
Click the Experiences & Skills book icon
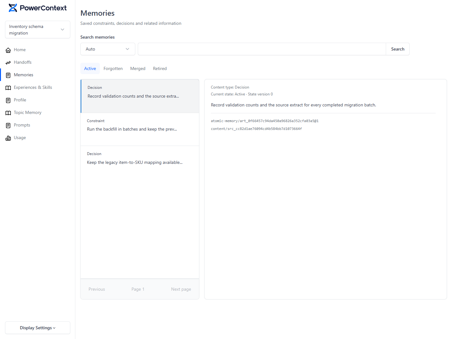click(8, 88)
